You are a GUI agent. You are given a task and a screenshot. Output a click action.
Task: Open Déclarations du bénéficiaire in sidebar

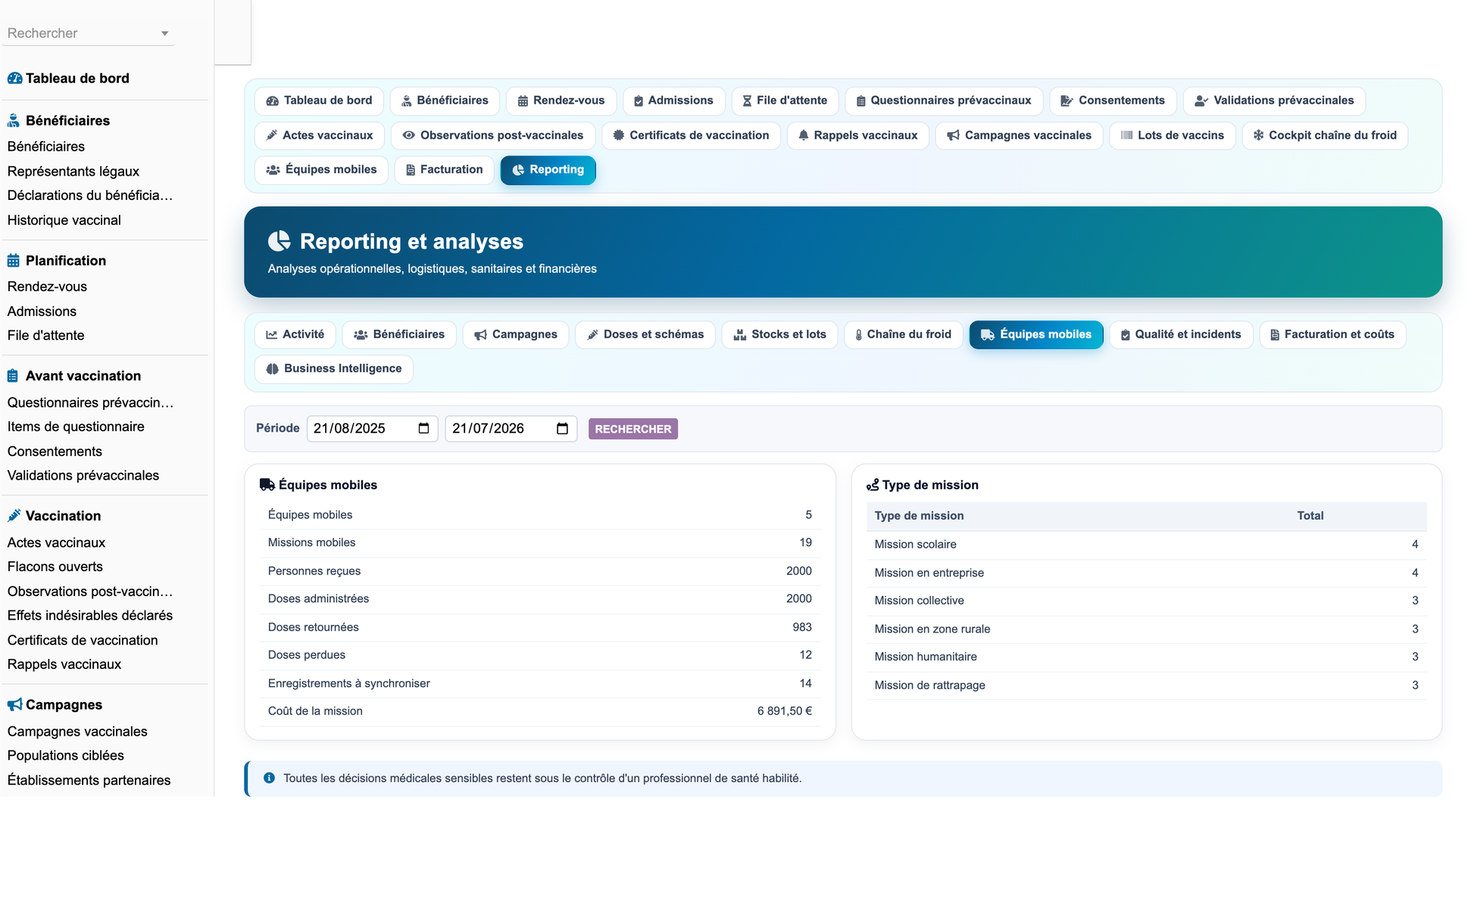click(90, 195)
